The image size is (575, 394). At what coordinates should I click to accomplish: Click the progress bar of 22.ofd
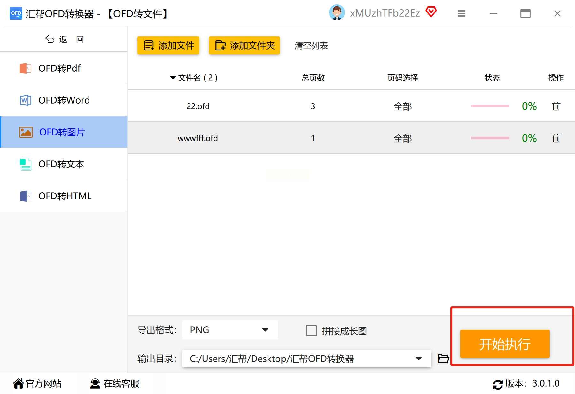pos(490,106)
